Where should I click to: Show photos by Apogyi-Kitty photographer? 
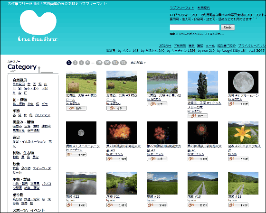228,50
